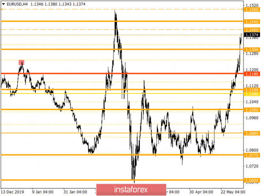Click the 30 Apr 04:00 time label
The image size is (262, 196).
201,192
